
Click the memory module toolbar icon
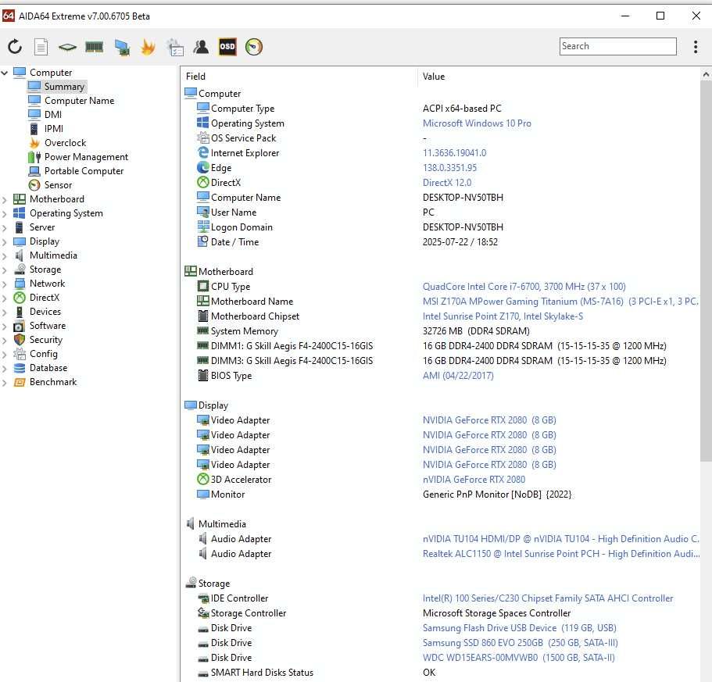tap(95, 46)
